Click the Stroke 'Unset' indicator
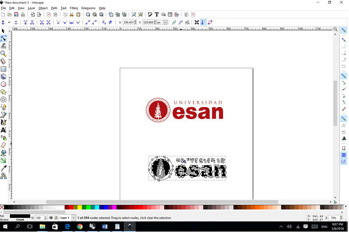The image size is (349, 233). (x=20, y=220)
